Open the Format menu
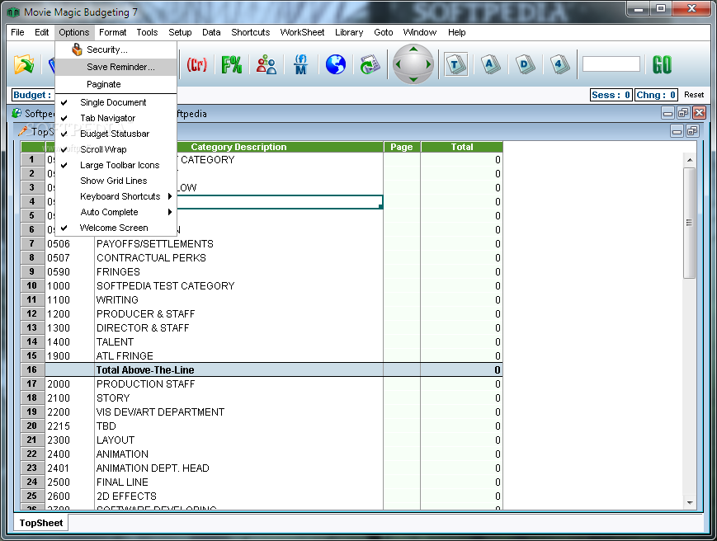The width and height of the screenshot is (717, 541). [x=112, y=32]
